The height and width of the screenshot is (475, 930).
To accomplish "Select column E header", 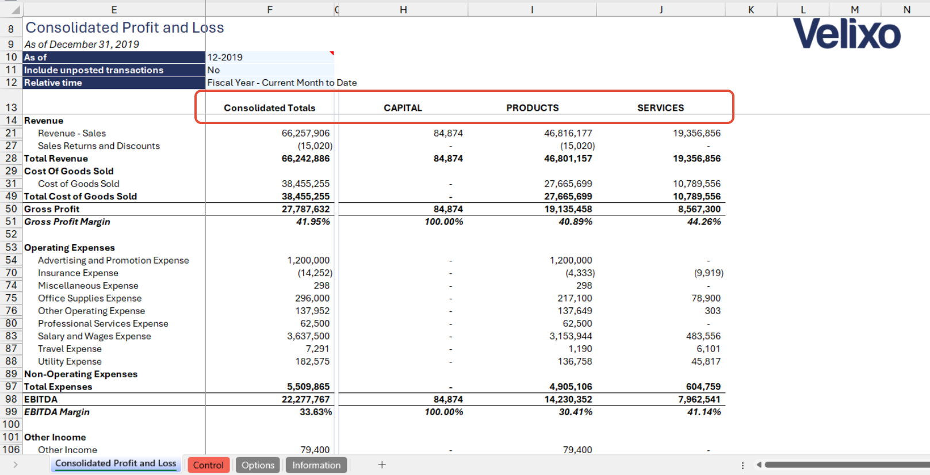I will 114,10.
